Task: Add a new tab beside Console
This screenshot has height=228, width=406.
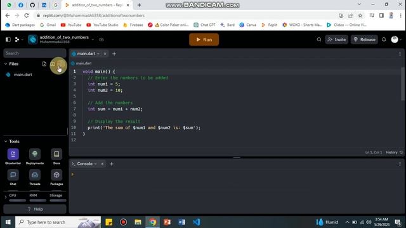Action: pos(112,164)
